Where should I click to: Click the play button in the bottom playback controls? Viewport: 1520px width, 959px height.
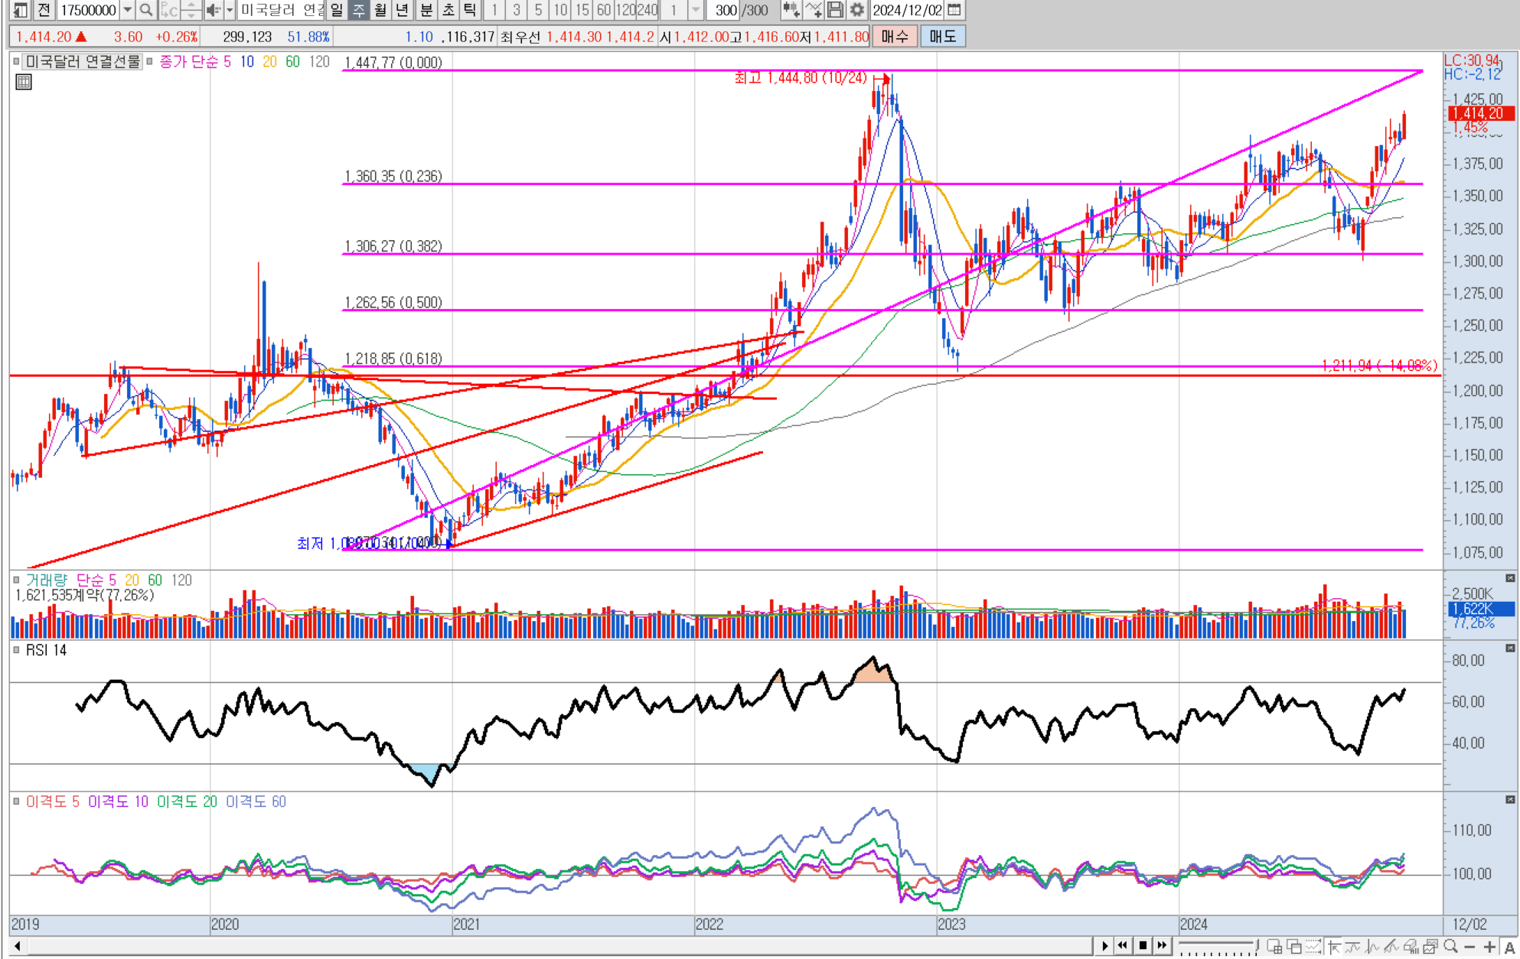[x=1104, y=946]
